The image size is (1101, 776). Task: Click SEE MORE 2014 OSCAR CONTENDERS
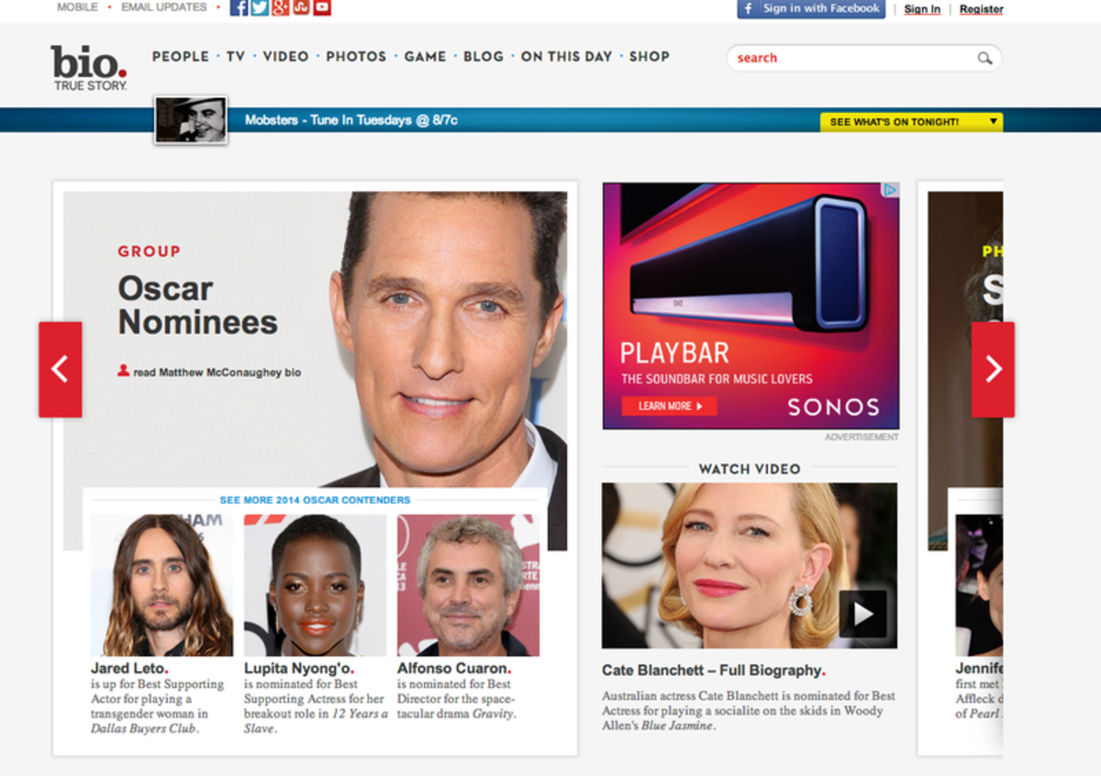[x=316, y=499]
